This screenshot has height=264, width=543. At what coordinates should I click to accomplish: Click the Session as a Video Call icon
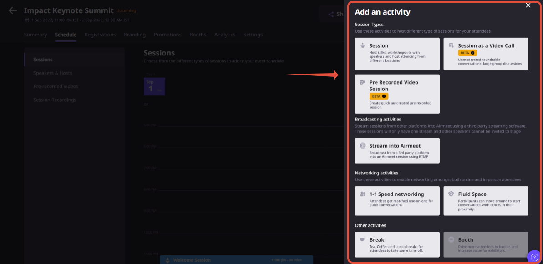click(x=451, y=45)
